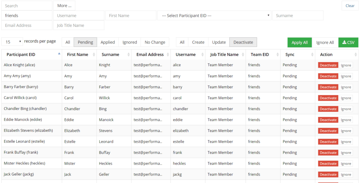Deactivate Barry Farber
Screen dimensions: 362x183
328,87
